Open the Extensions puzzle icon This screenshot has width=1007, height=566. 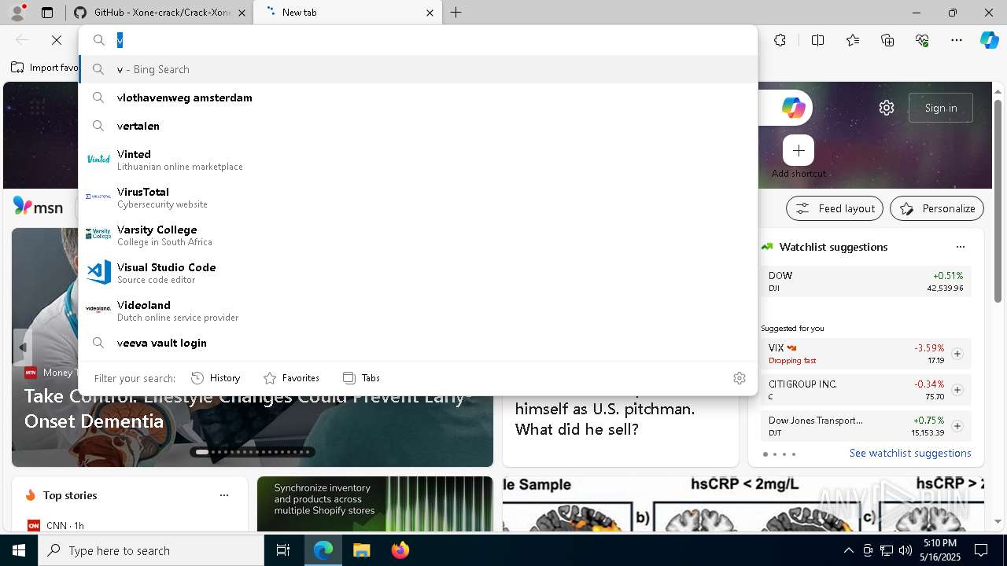pyautogui.click(x=780, y=40)
